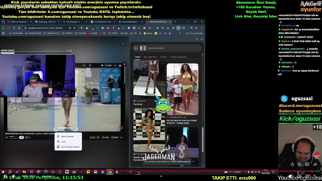
Task: Toggle mute on the outer player volume icon
Action: pyautogui.click(x=14, y=176)
